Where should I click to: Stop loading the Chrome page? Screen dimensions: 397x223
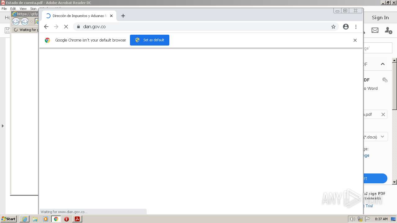(x=66, y=27)
